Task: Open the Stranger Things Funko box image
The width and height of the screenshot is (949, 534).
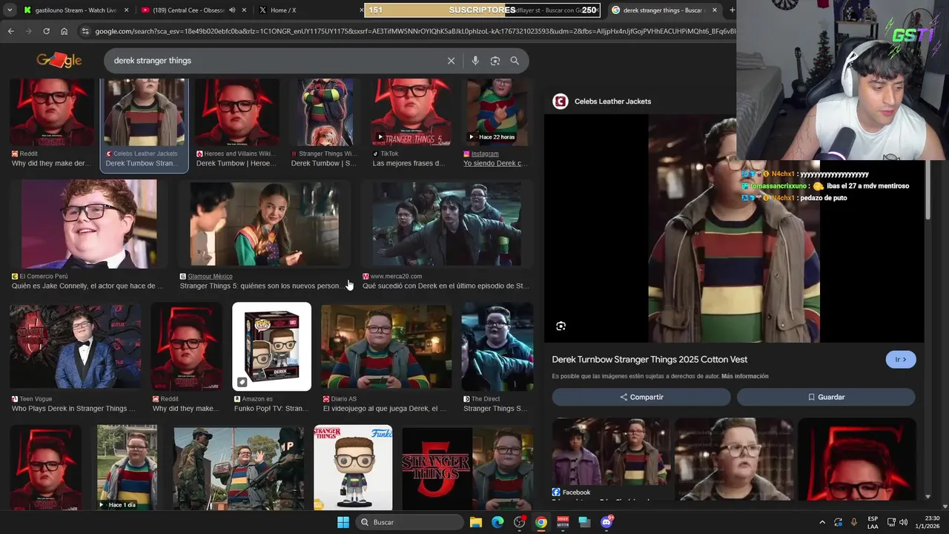Action: pos(353,467)
